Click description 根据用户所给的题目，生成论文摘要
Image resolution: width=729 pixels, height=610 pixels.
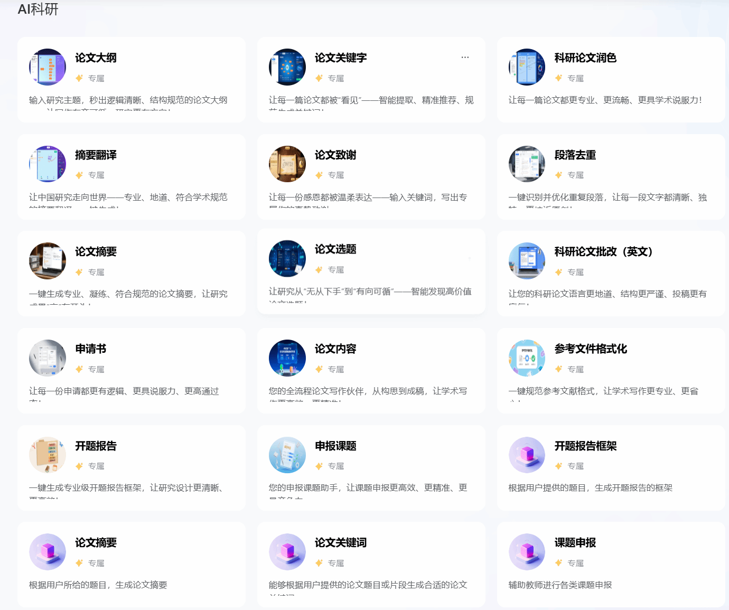(x=98, y=585)
